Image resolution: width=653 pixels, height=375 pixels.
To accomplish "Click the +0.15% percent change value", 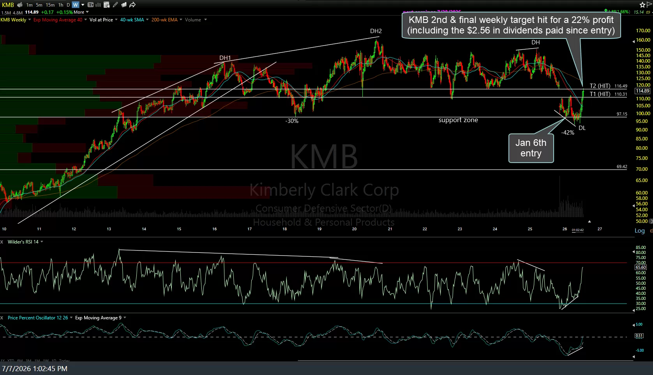I will click(x=65, y=12).
